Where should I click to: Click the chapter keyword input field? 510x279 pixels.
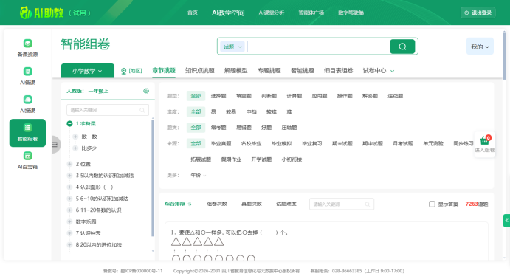coord(108,110)
